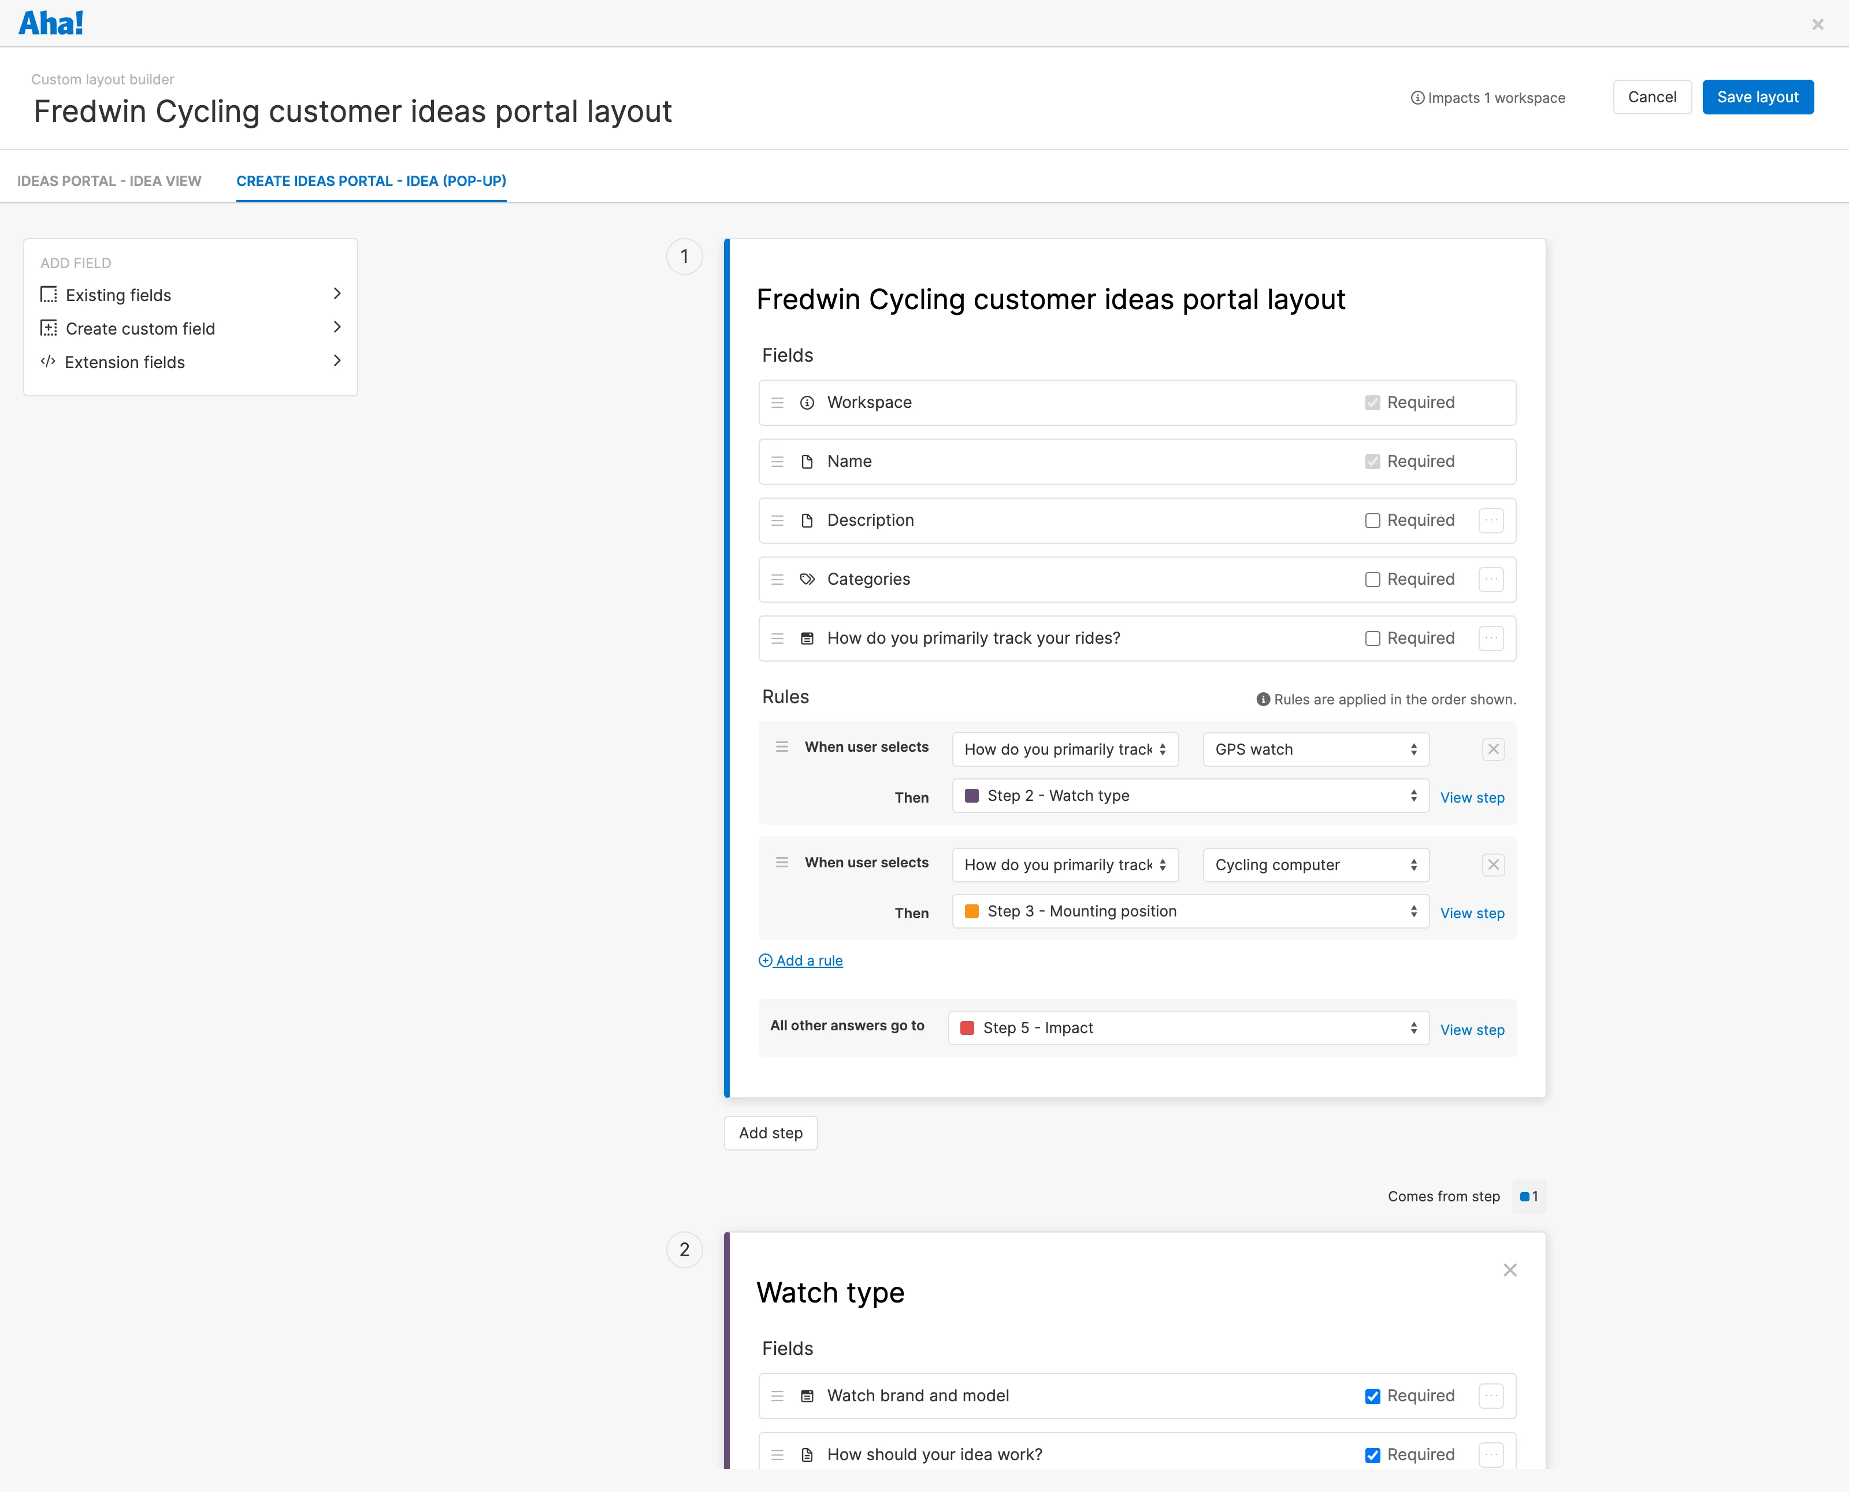The image size is (1849, 1492).
Task: Click the blue step 1 color badge
Action: coord(1528,1196)
